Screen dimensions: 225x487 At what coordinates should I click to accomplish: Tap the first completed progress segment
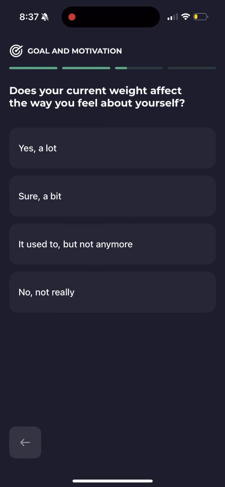(33, 68)
